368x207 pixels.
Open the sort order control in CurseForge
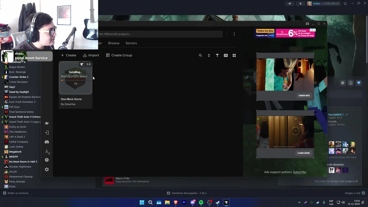tap(209, 55)
